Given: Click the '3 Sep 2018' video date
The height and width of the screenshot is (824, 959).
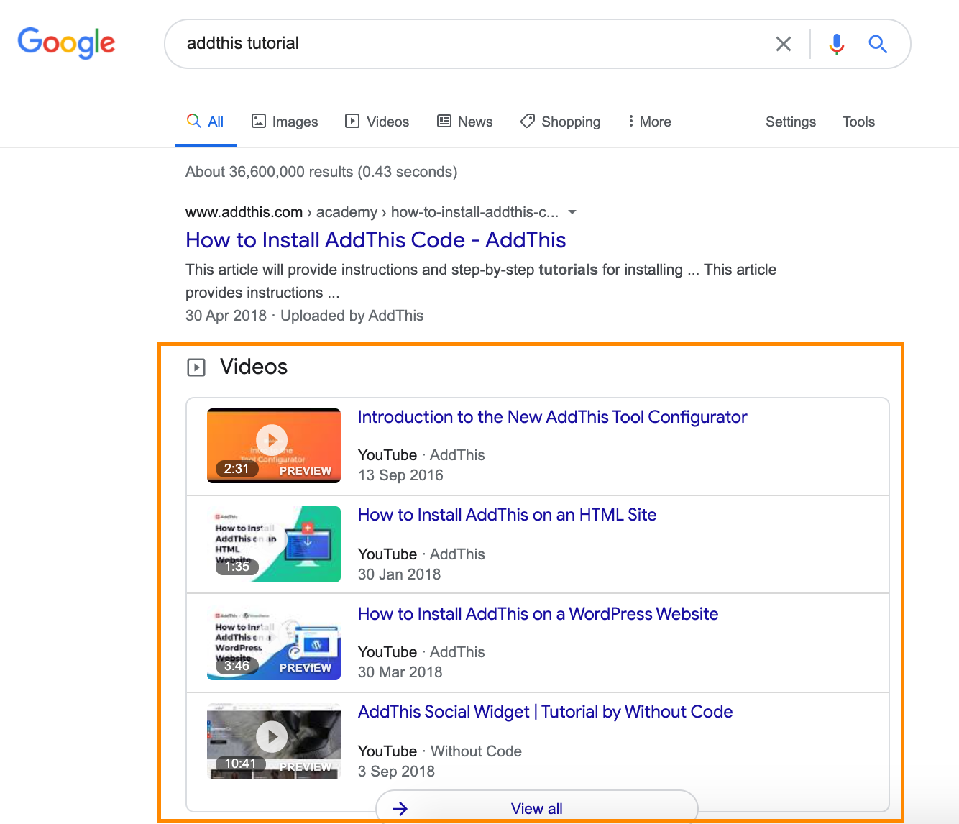Looking at the screenshot, I should [x=396, y=772].
